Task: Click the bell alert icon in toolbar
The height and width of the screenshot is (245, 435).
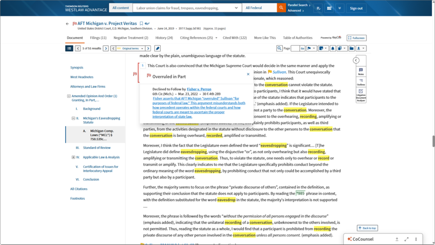Action: [333, 49]
